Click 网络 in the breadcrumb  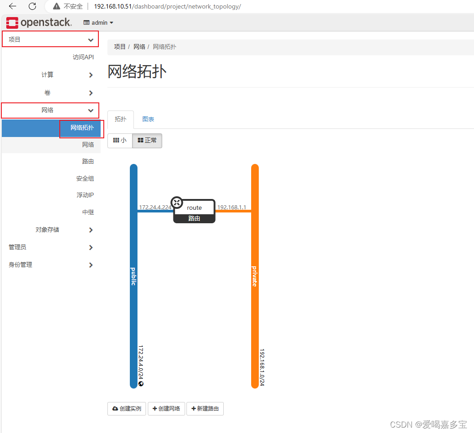pos(139,47)
